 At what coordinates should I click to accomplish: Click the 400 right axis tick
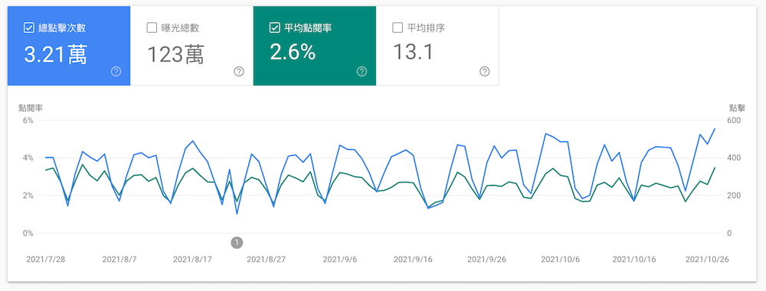point(735,158)
